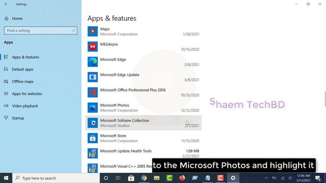The width and height of the screenshot is (326, 183).
Task: Click the Video playback sidebar icon
Action: pyautogui.click(x=6, y=106)
